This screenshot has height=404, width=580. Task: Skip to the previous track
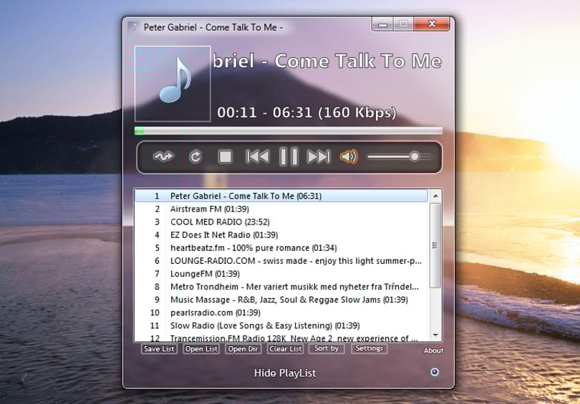[258, 157]
